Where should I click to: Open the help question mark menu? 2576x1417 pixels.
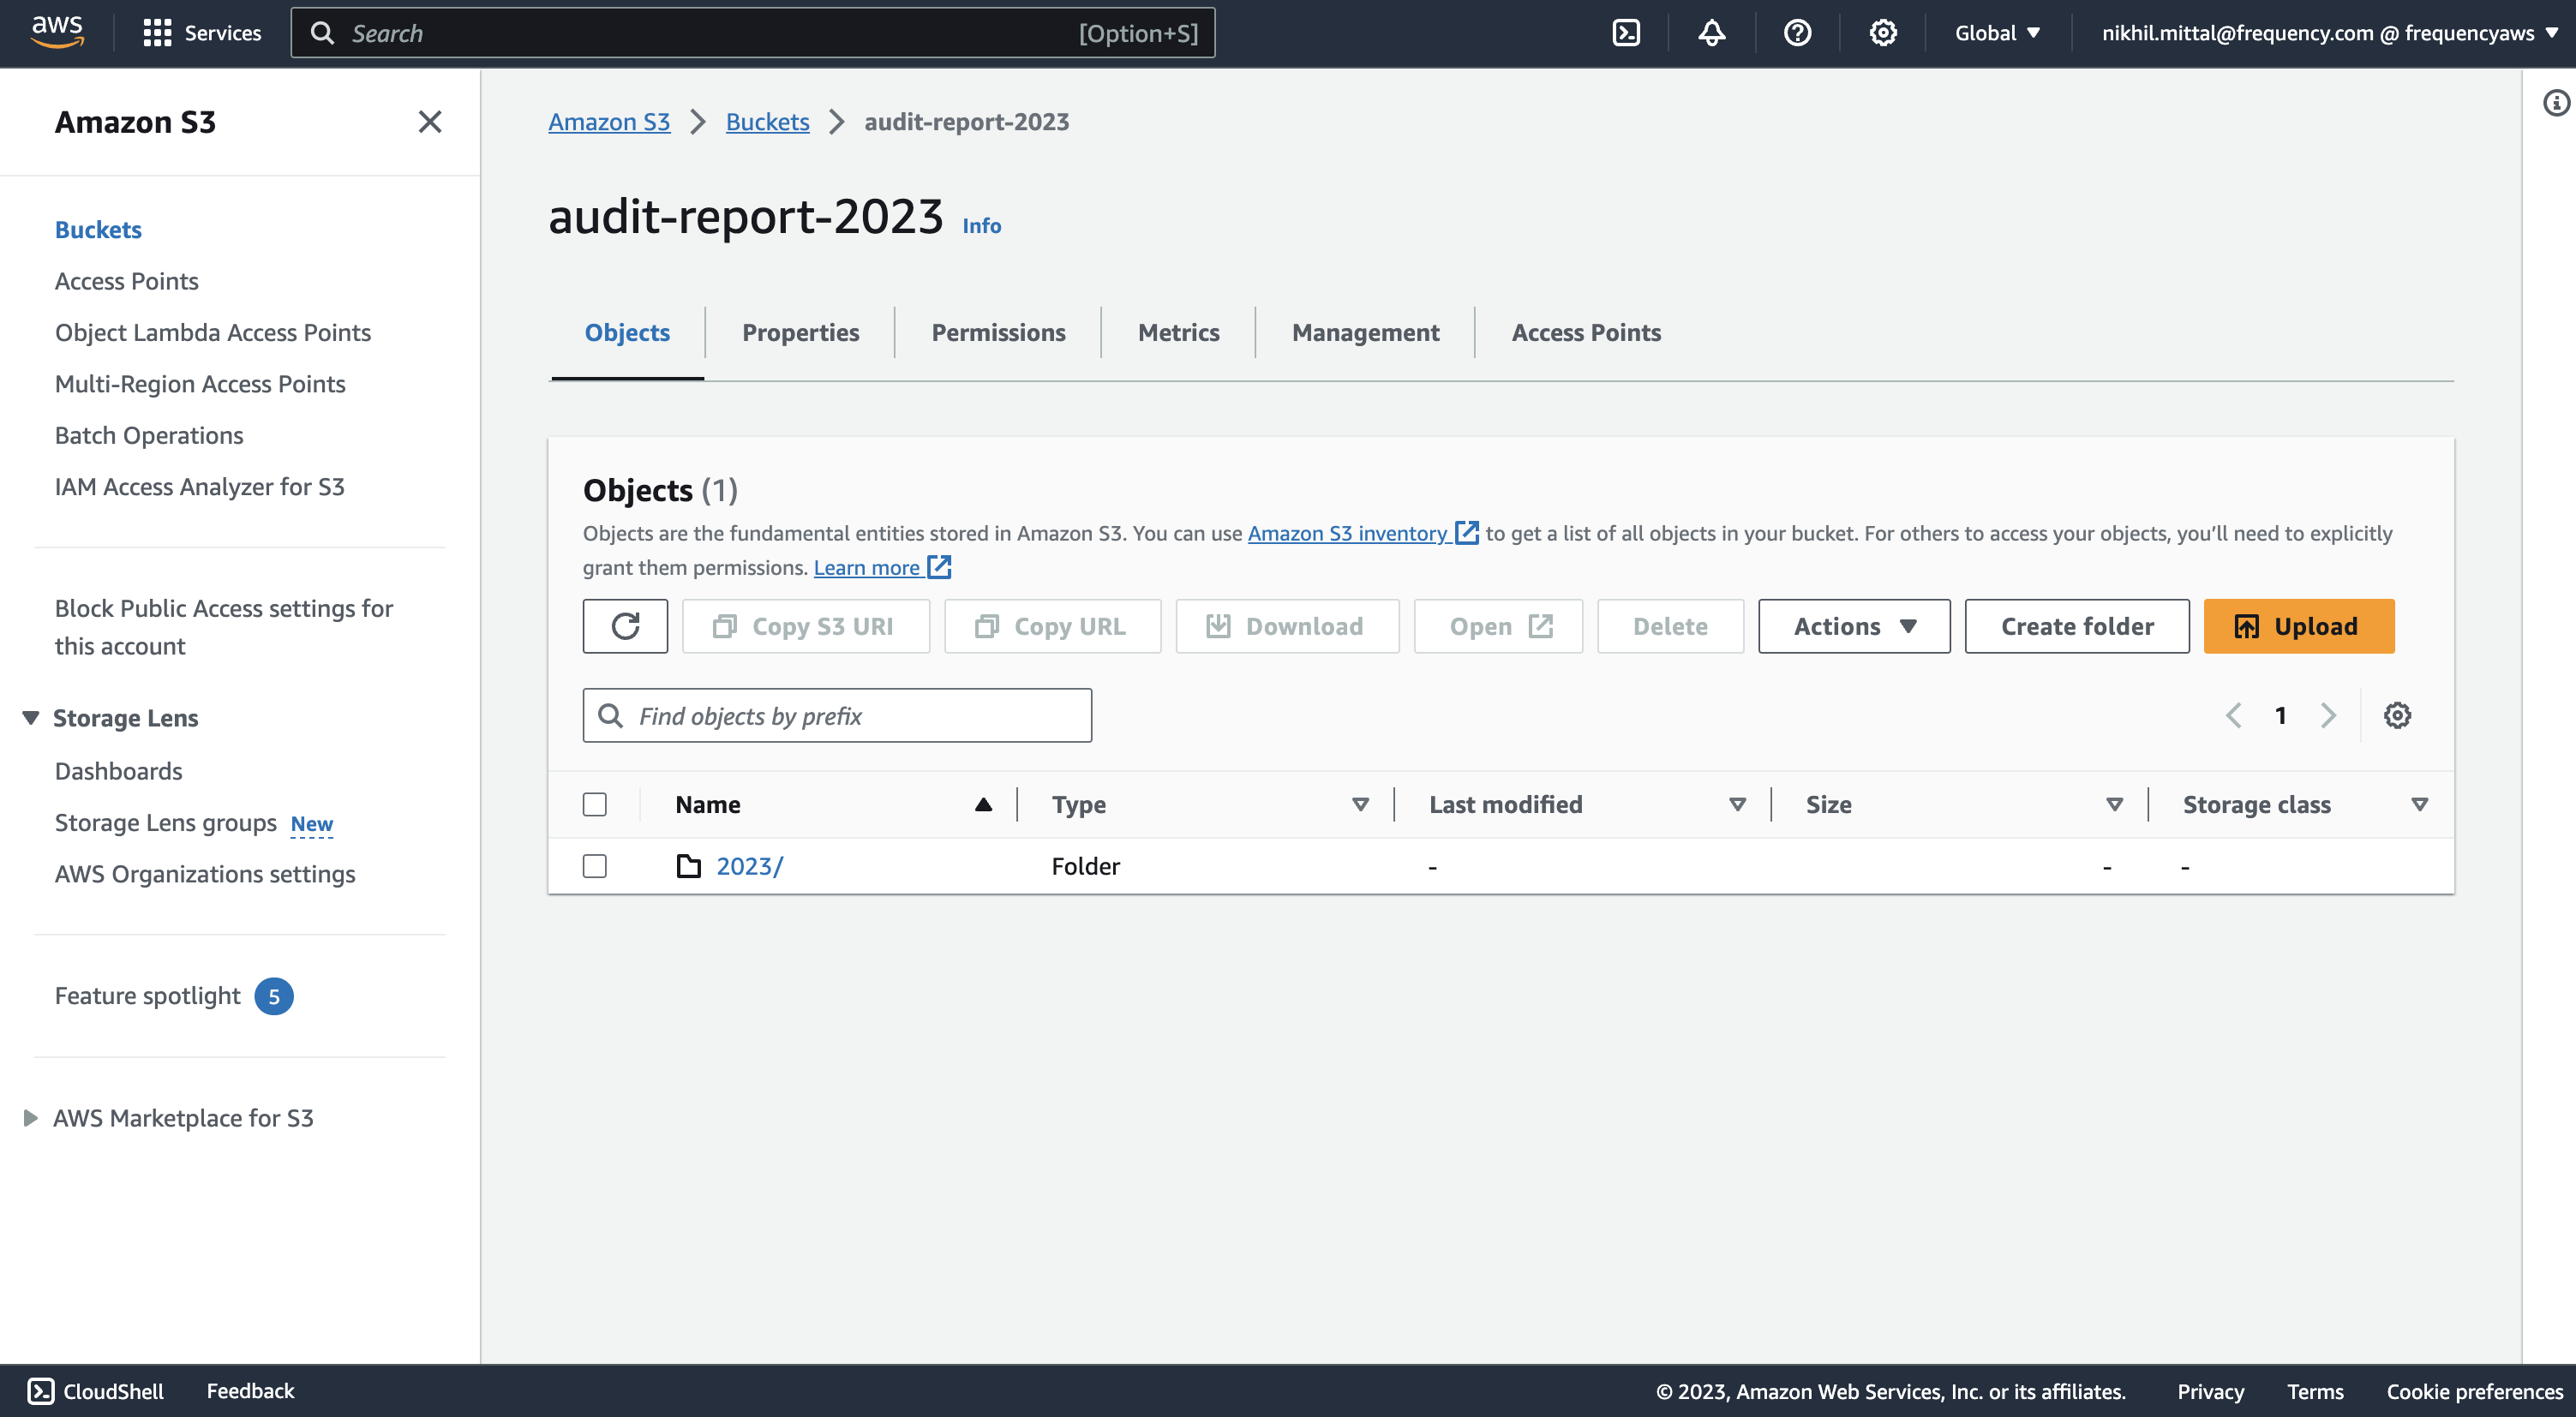(1797, 33)
